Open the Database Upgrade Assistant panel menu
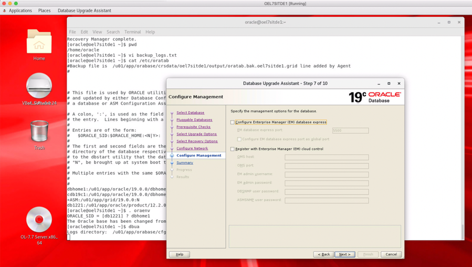 tap(85, 11)
